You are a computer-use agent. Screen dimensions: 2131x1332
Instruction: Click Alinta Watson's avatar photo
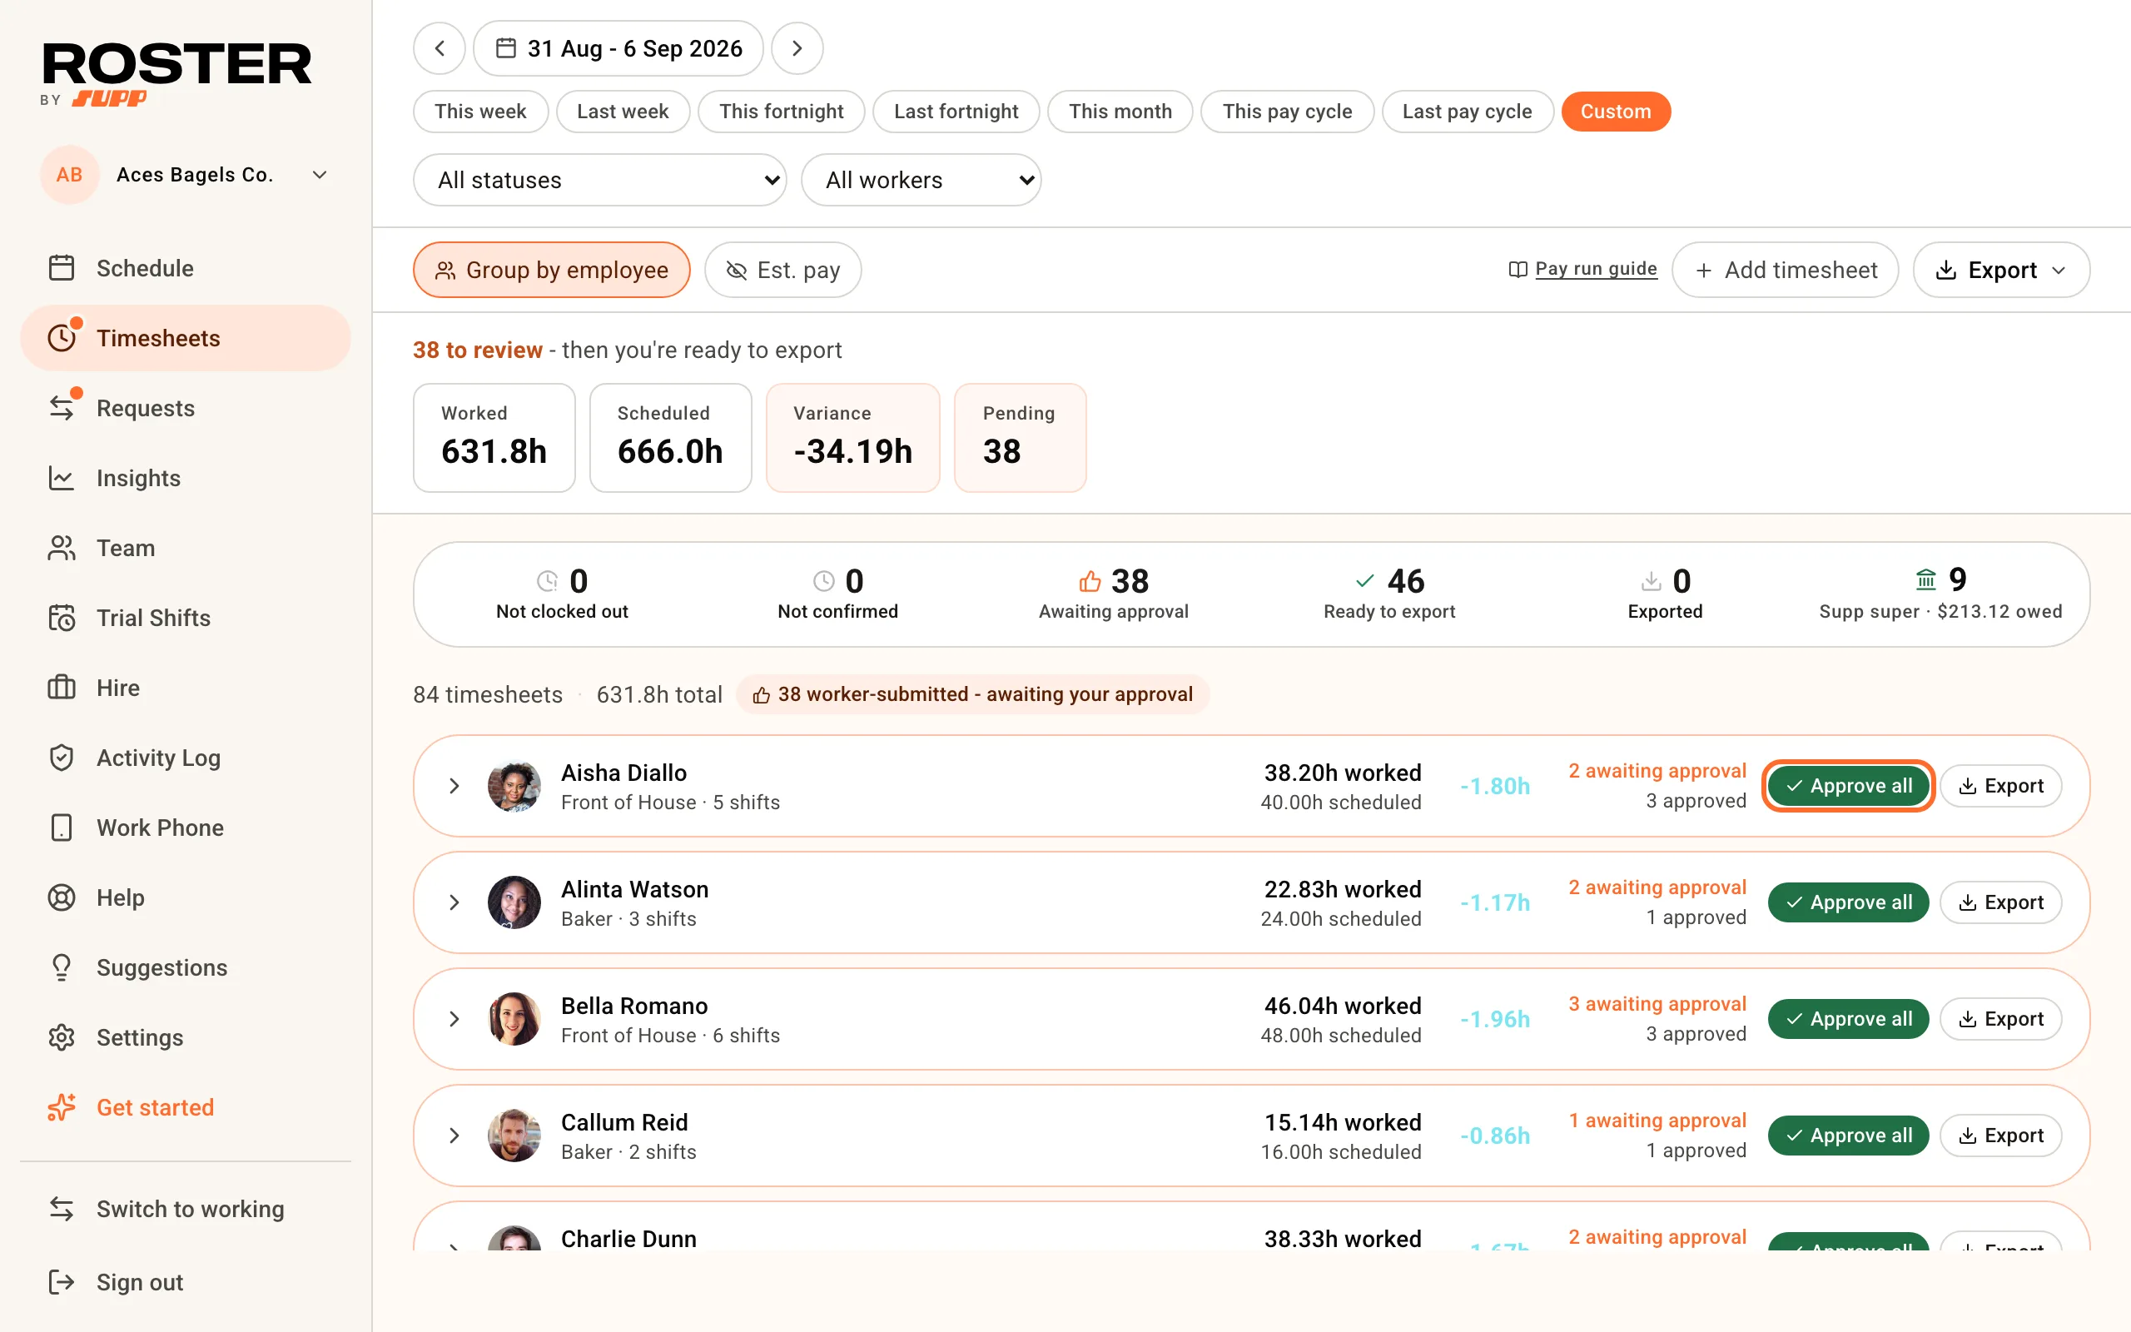(x=514, y=902)
